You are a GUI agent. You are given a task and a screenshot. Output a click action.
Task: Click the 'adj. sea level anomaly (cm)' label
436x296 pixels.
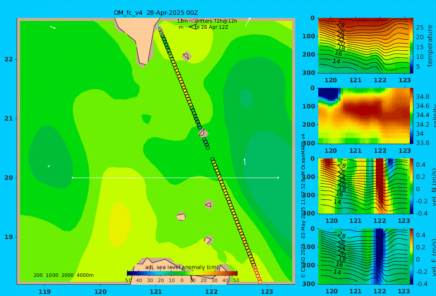click(182, 267)
